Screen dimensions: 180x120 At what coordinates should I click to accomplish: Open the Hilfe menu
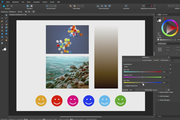click(x=58, y=2)
